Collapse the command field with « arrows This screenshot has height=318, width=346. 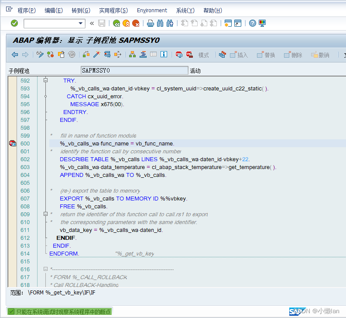(x=92, y=23)
